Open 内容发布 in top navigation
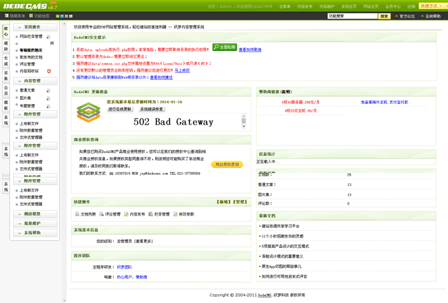The height and width of the screenshot is (303, 448). tap(305, 6)
